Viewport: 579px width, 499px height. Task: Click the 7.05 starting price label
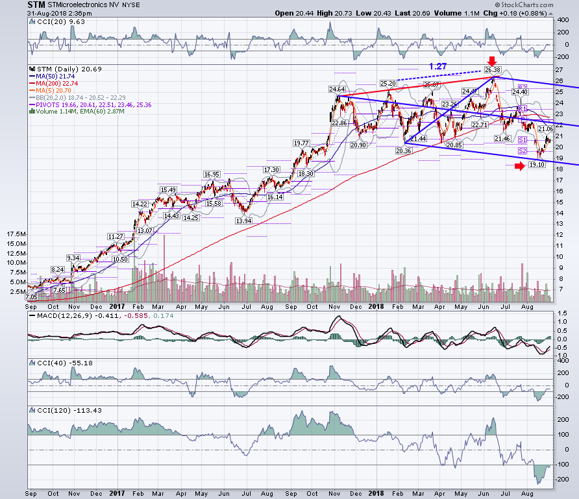tap(31, 297)
